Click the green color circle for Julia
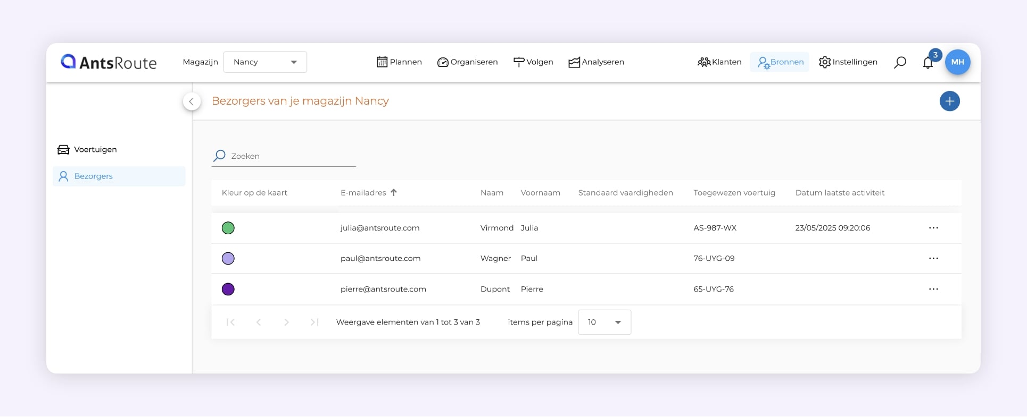This screenshot has width=1027, height=417. point(228,228)
